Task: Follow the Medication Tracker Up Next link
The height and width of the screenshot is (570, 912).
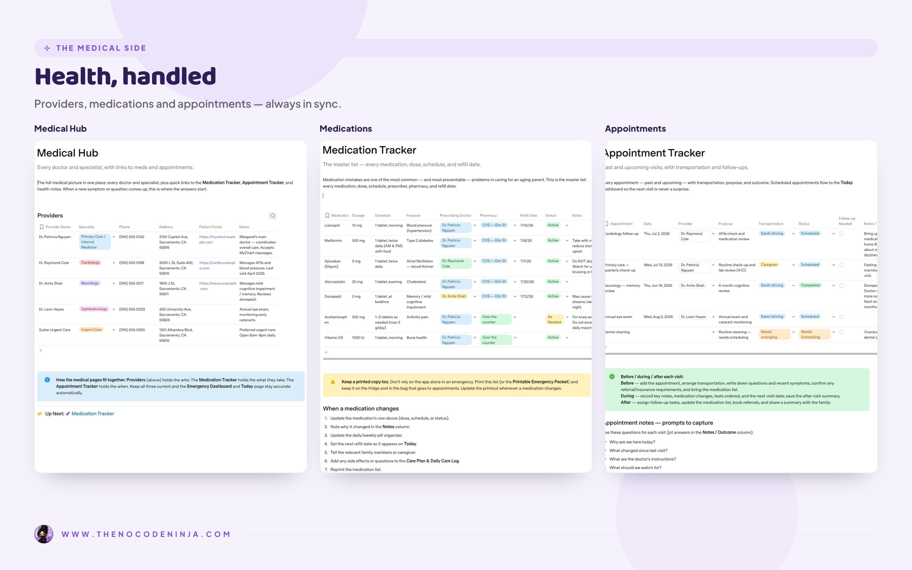Action: (93, 413)
